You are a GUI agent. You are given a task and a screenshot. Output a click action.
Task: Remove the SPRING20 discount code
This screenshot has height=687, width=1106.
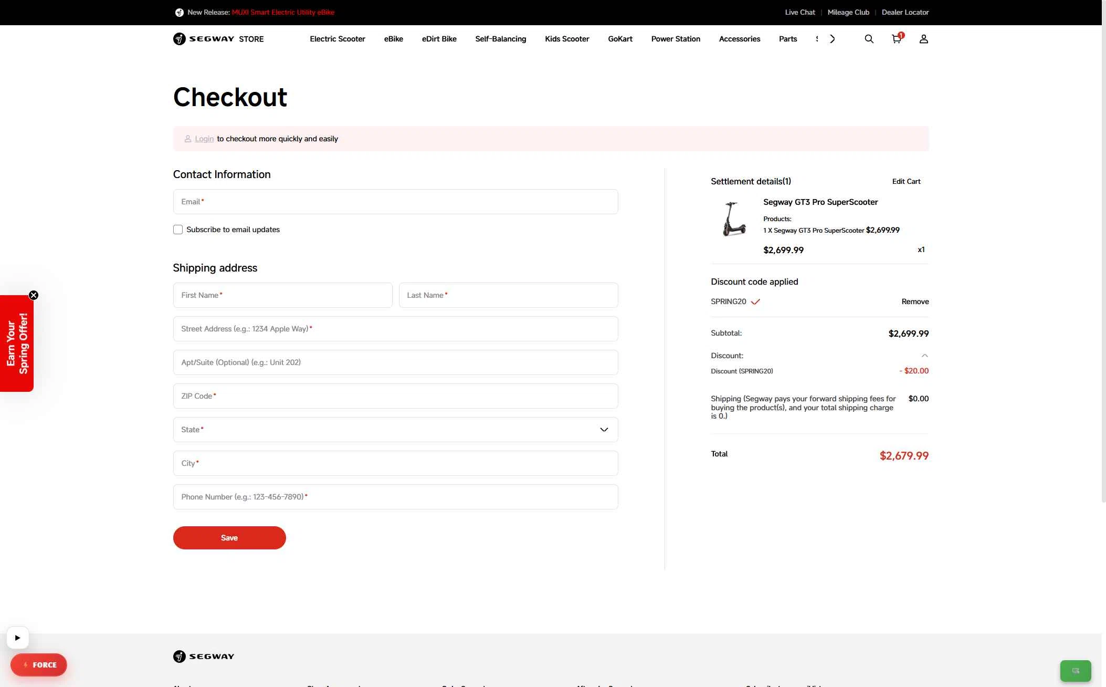pos(914,301)
